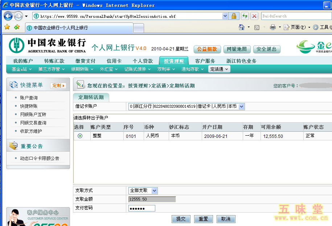Click the red Stop loading icon

tap(254, 16)
